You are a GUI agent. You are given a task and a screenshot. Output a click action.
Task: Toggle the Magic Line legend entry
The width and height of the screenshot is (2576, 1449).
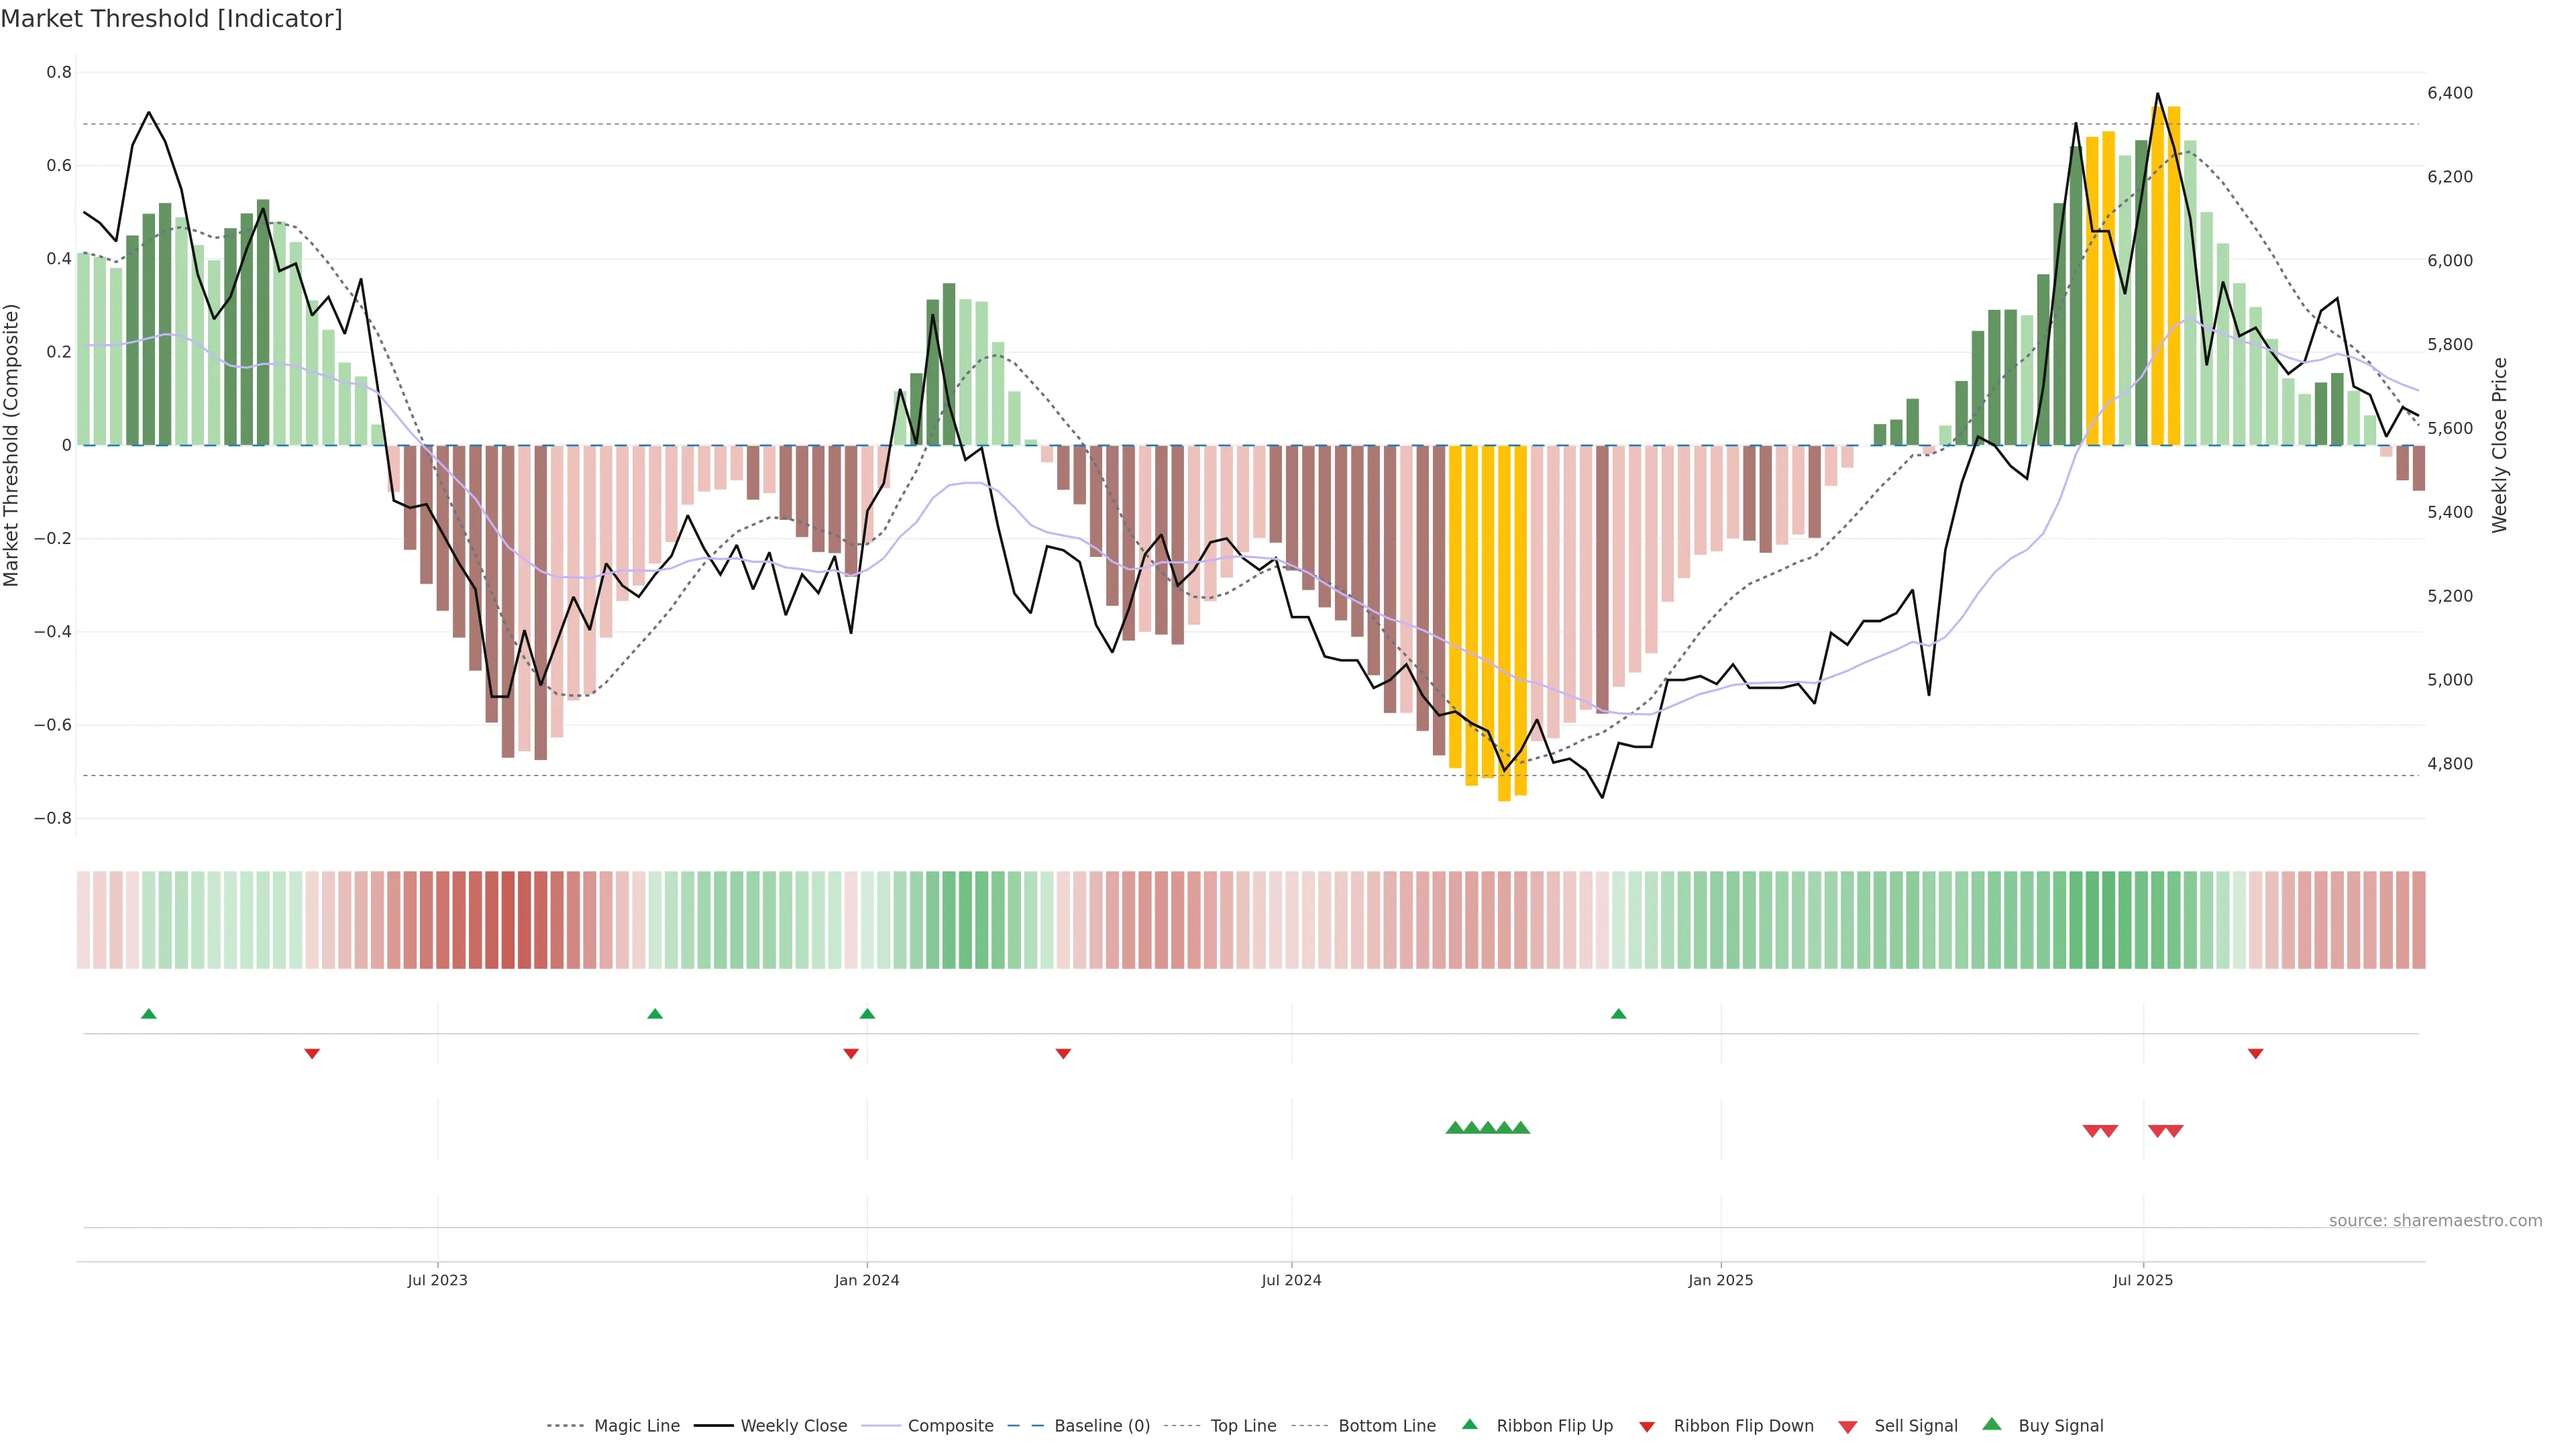(x=636, y=1426)
